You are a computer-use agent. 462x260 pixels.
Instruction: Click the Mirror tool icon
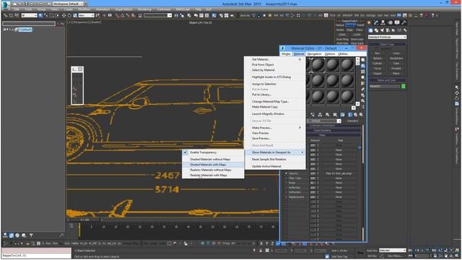point(176,15)
